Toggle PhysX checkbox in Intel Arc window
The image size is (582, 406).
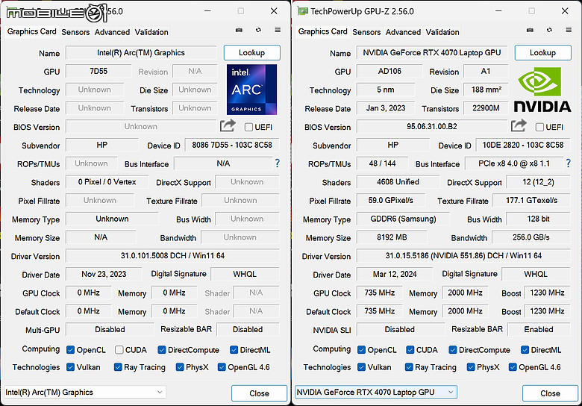click(x=180, y=367)
